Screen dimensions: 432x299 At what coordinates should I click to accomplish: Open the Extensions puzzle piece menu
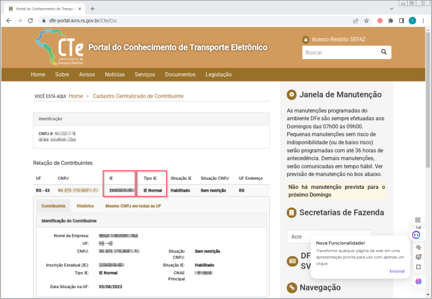click(390, 21)
